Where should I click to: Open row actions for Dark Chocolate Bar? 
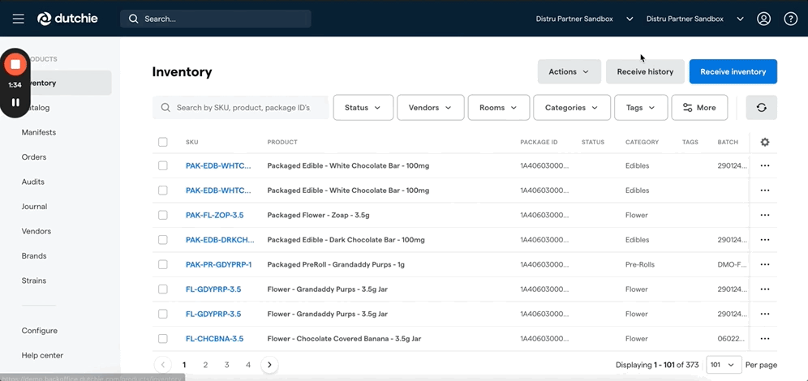[765, 240]
